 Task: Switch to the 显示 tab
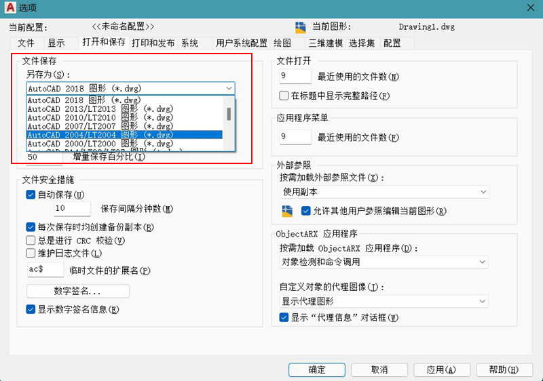click(56, 43)
